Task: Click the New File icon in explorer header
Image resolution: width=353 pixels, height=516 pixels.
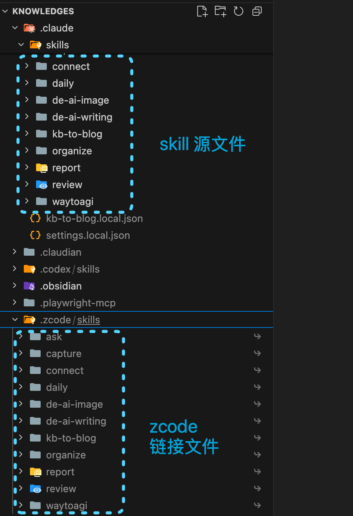Action: coord(202,11)
